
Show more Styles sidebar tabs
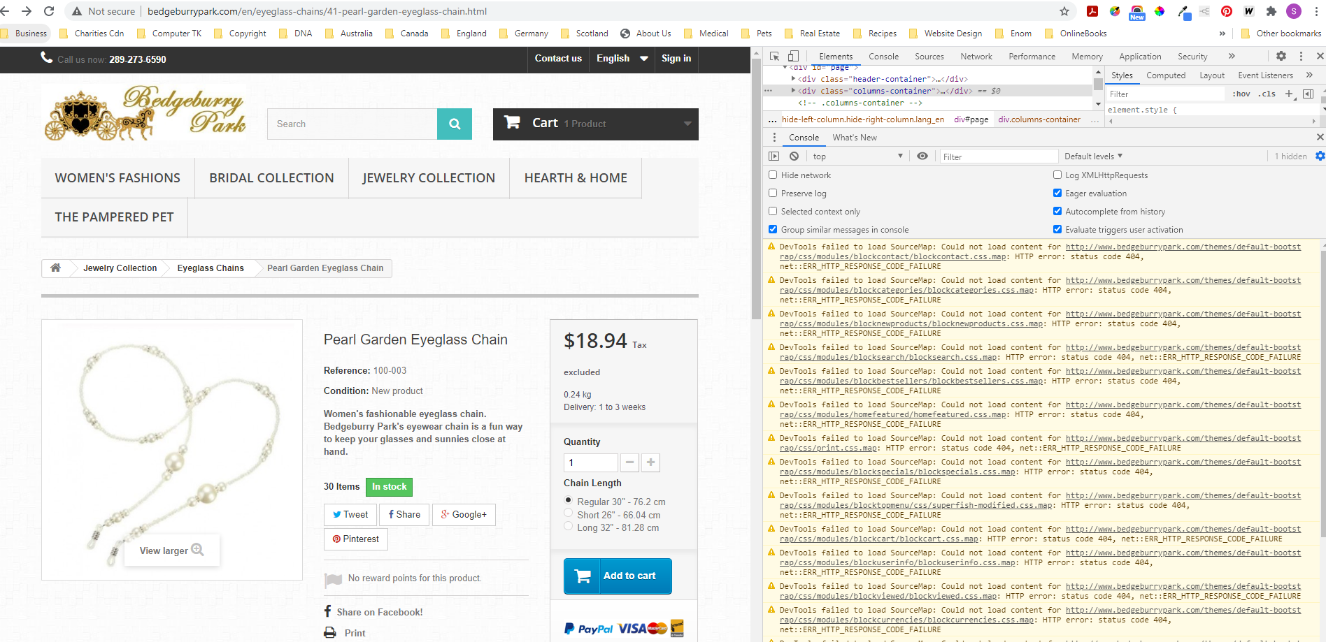pos(1309,75)
